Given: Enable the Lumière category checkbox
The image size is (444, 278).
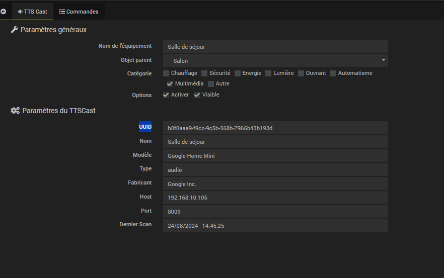Looking at the screenshot, I should tap(268, 73).
